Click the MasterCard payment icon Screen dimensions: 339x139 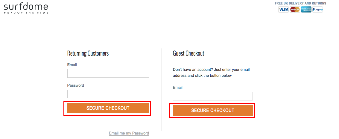point(295,9)
